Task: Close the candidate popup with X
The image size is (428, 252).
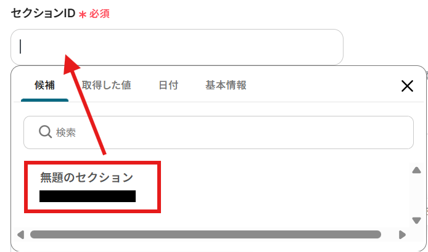Action: (407, 86)
